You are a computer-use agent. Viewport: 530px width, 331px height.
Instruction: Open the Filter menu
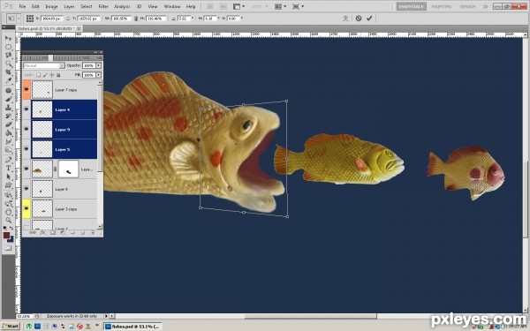coord(103,6)
